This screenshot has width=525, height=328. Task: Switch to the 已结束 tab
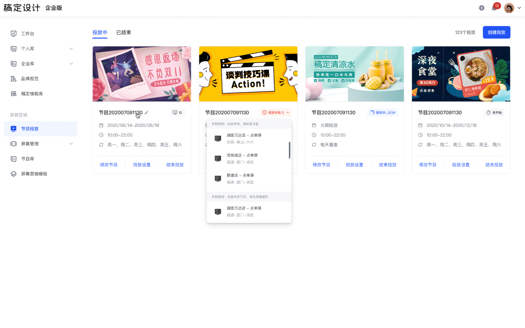click(x=124, y=32)
